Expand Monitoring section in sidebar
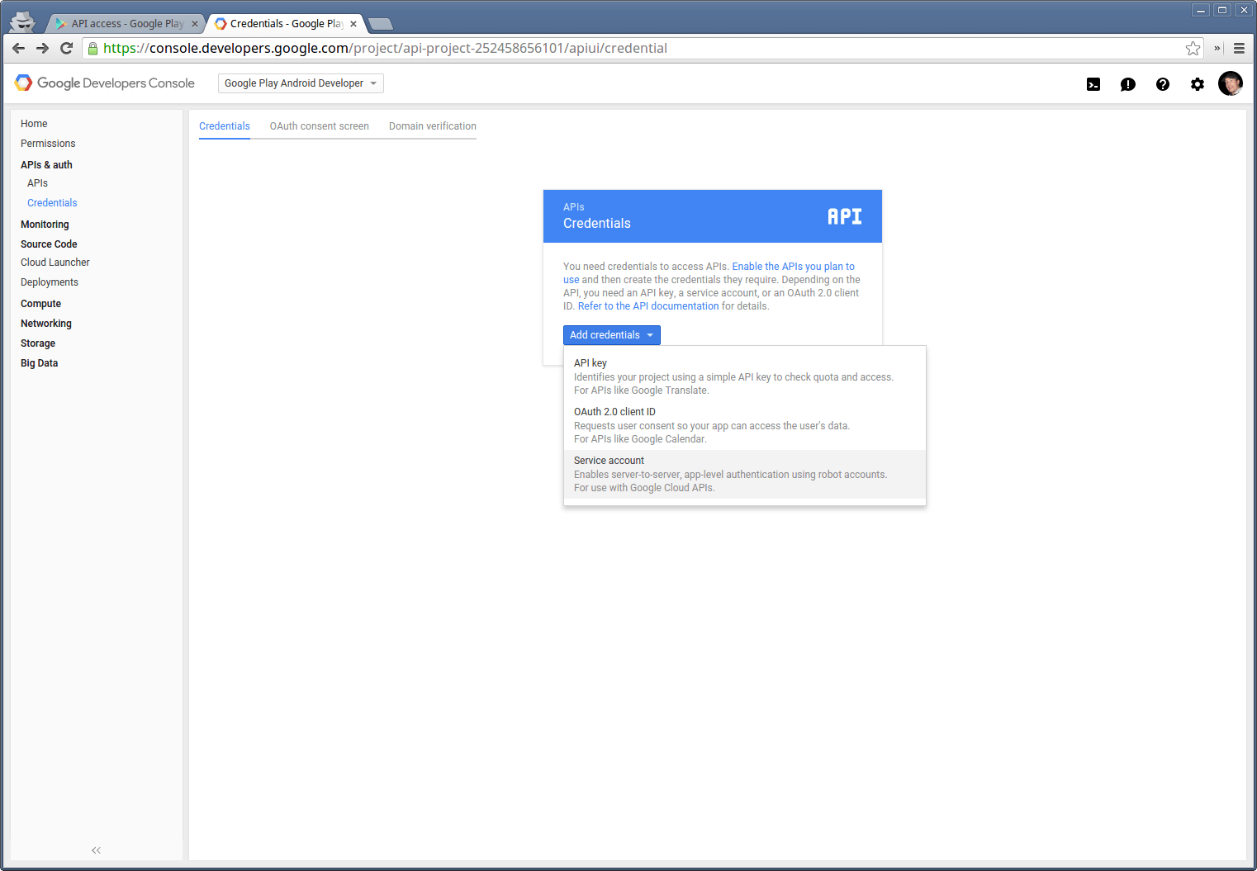This screenshot has width=1257, height=871. click(45, 225)
